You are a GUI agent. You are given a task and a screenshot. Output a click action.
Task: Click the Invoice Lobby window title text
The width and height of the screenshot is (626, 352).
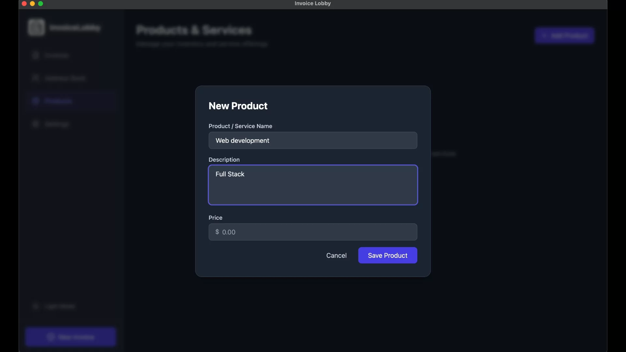click(x=312, y=4)
